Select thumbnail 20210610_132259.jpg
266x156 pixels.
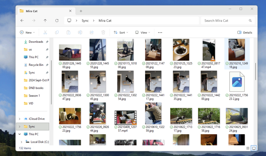(x=153, y=114)
